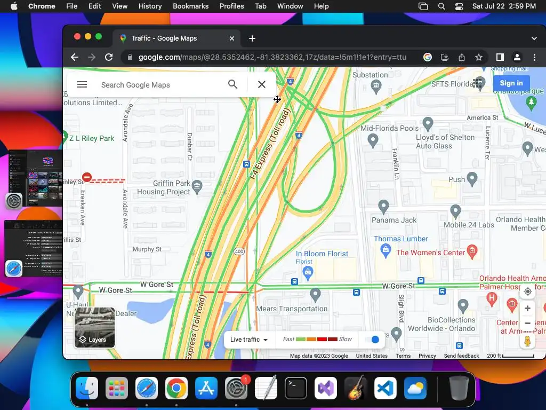546x410 pixels.
Task: Open the View menu
Action: click(119, 6)
